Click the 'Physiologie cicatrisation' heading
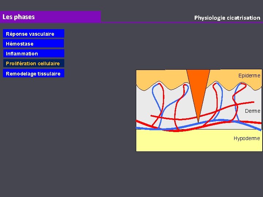Image resolution: width=263 pixels, height=197 pixels. (x=227, y=18)
